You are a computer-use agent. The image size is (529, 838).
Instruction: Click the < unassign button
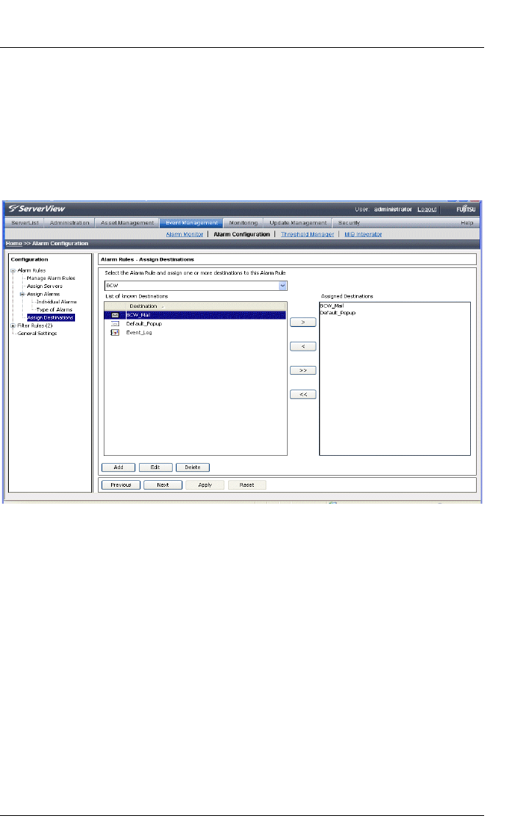point(303,346)
